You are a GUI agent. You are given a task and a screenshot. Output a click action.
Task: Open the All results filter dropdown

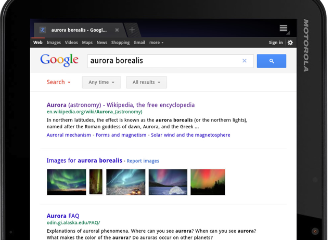[146, 82]
